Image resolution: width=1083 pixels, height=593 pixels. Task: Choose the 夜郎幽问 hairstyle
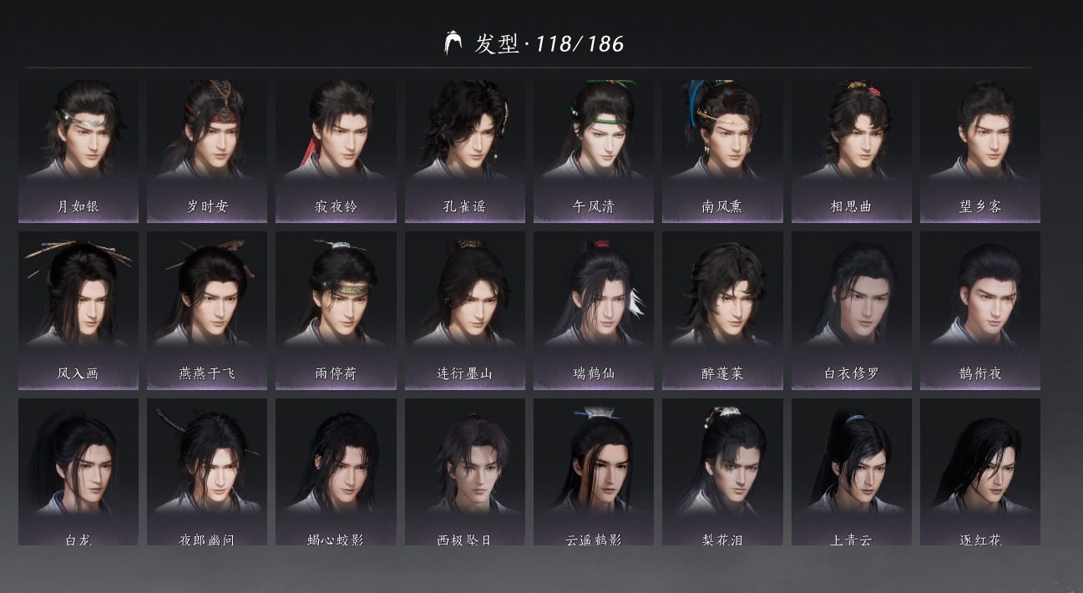pyautogui.click(x=207, y=472)
